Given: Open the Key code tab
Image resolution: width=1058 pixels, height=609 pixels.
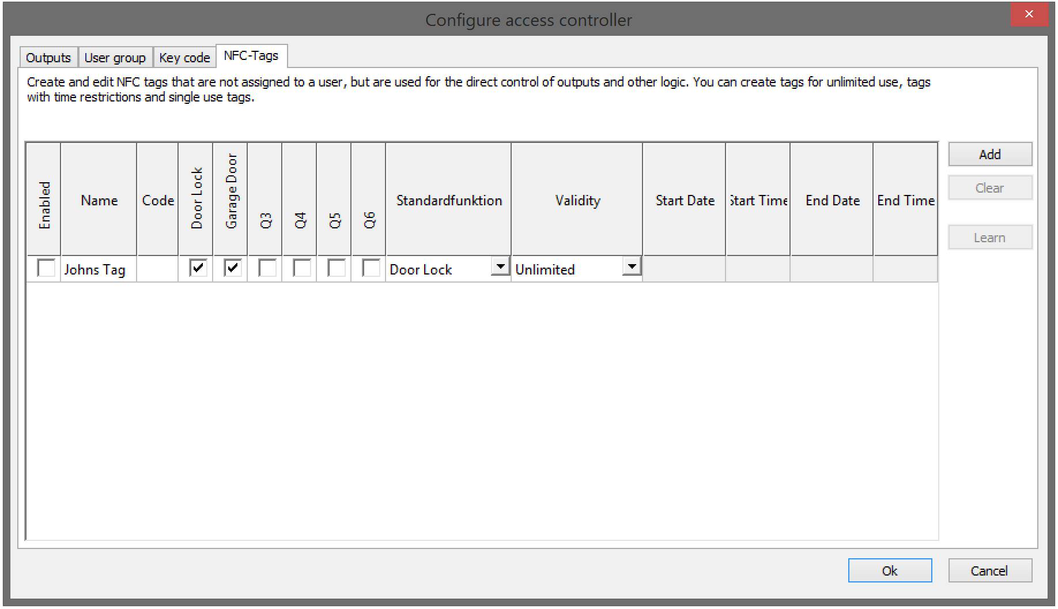Looking at the screenshot, I should [184, 57].
